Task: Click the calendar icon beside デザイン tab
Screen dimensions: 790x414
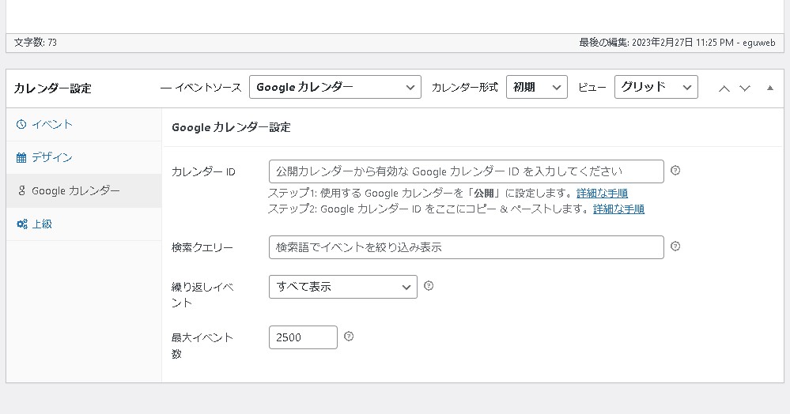Action: [x=21, y=158]
